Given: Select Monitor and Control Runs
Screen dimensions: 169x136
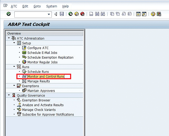Looking at the screenshot, I should (46, 77).
